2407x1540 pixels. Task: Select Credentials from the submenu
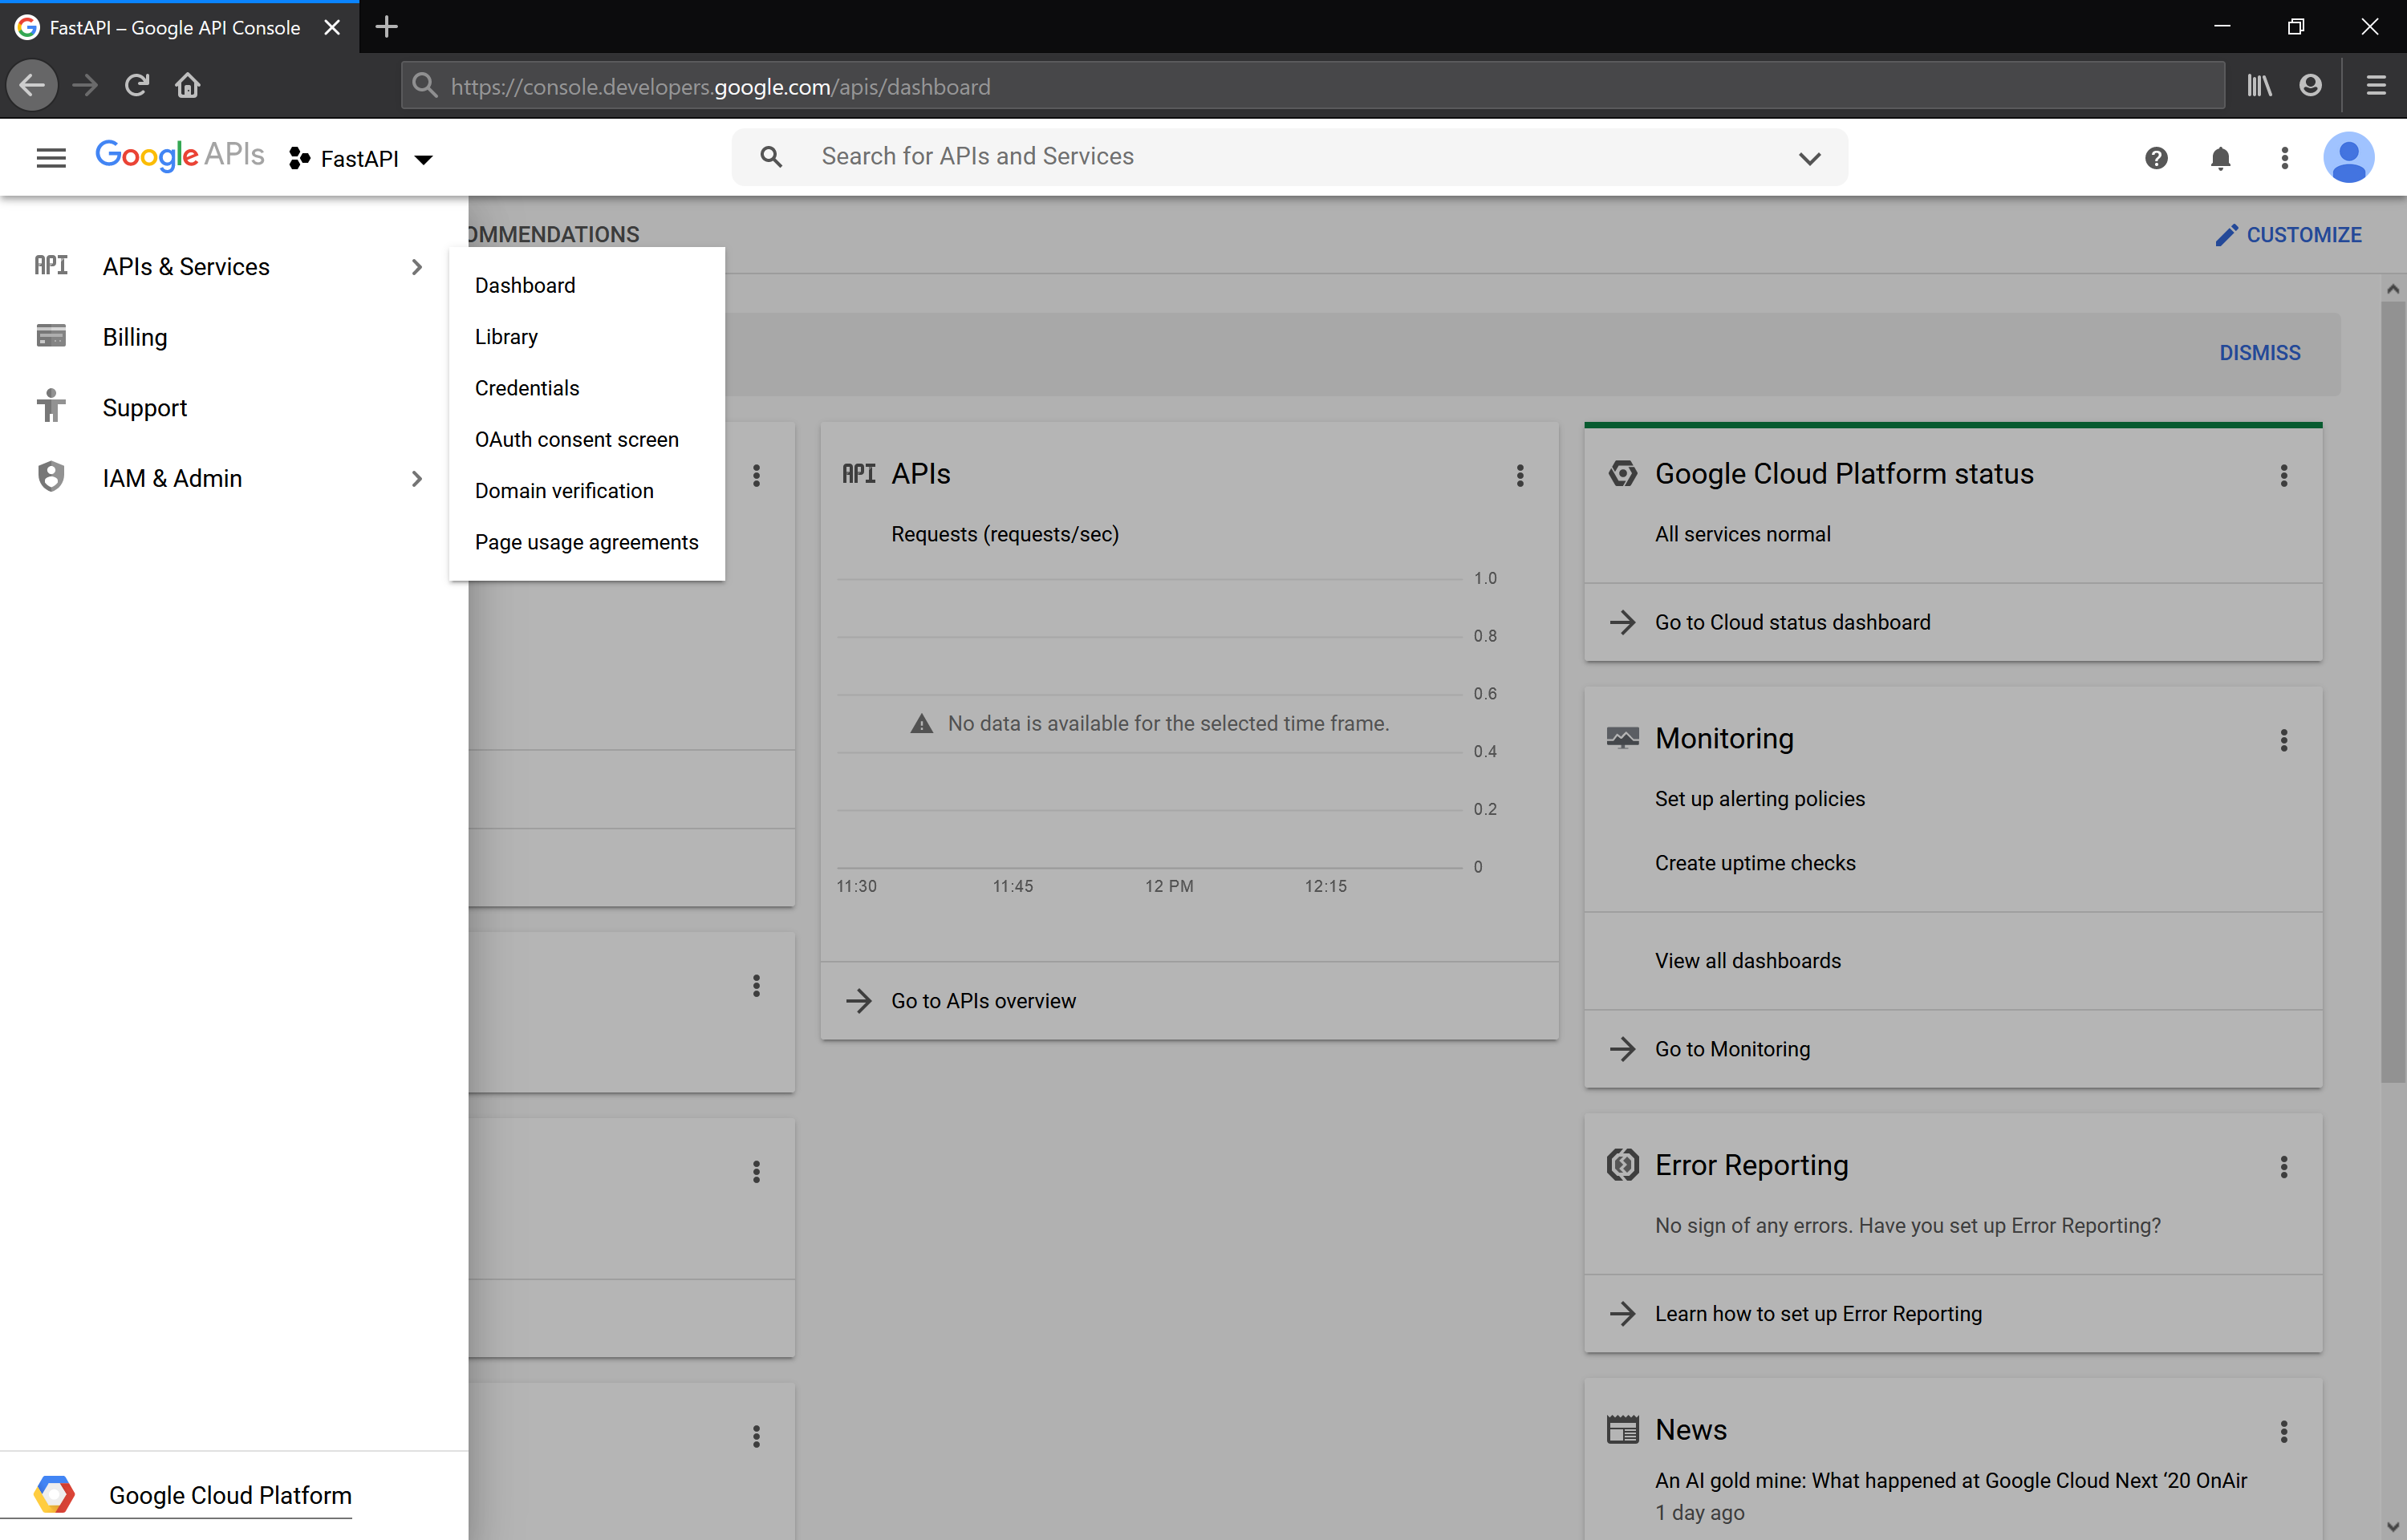[x=527, y=388]
